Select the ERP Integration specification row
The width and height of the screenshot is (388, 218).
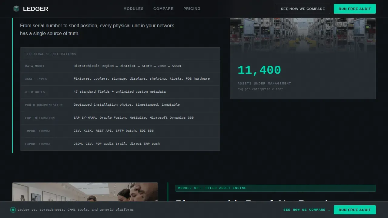tap(120, 118)
